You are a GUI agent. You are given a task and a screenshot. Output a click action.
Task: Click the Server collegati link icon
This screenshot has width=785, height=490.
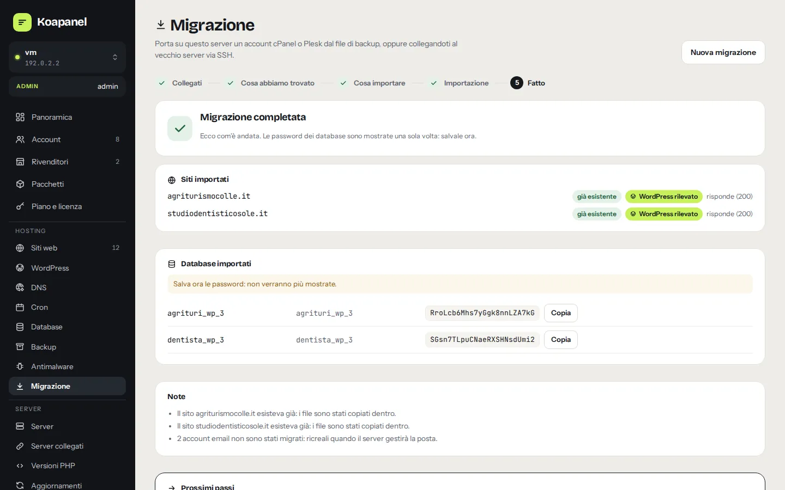point(20,446)
